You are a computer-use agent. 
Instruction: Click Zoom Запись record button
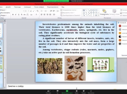(x=77, y=92)
